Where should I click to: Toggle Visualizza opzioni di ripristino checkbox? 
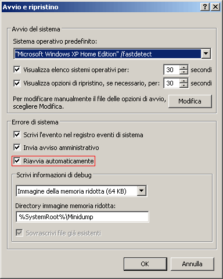(x=17, y=83)
